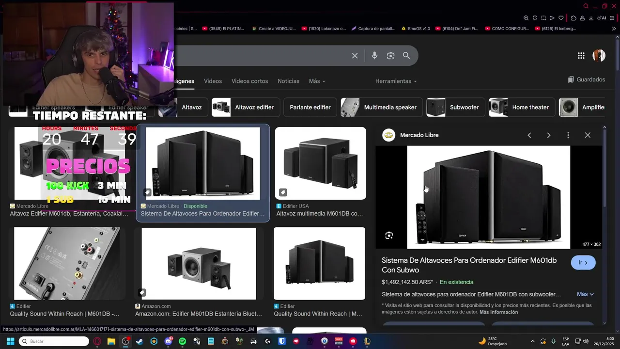
Task: Select the Multimedia speaker filter chip
Action: point(382,107)
